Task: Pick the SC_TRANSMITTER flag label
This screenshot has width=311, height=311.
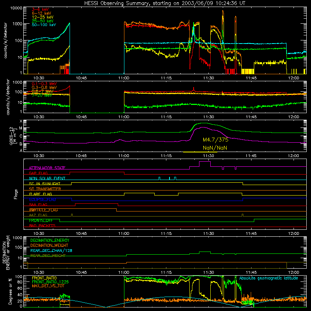Action: 45,189
